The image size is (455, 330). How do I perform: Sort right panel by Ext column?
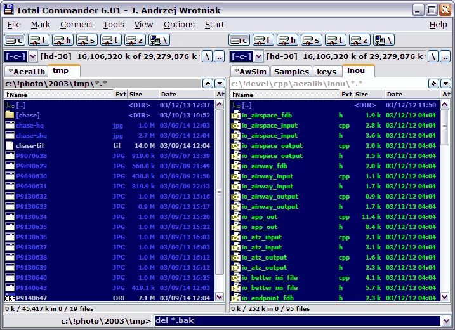pos(346,95)
